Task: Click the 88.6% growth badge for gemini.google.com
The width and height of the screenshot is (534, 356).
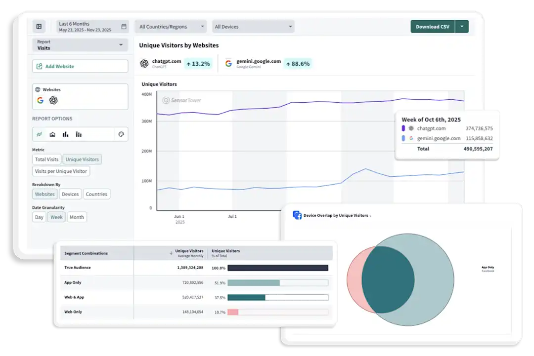Action: [x=298, y=64]
